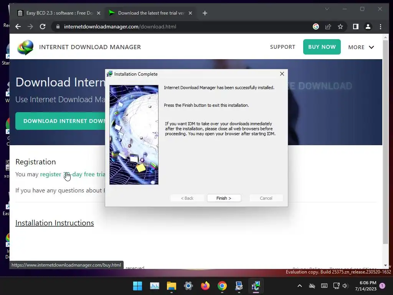Launch Firefox from the taskbar
Viewport: 393px width, 295px height.
click(x=205, y=286)
